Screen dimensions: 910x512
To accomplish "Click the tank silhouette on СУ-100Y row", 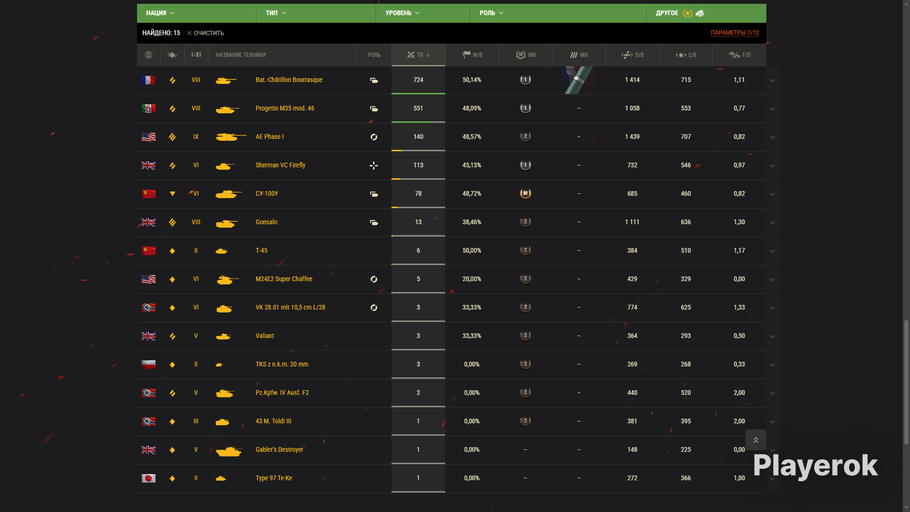I will coord(228,194).
